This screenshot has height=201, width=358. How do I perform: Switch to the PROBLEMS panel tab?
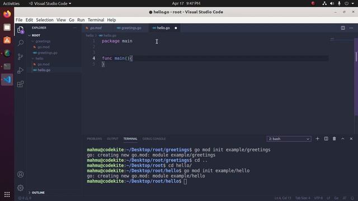click(x=95, y=139)
